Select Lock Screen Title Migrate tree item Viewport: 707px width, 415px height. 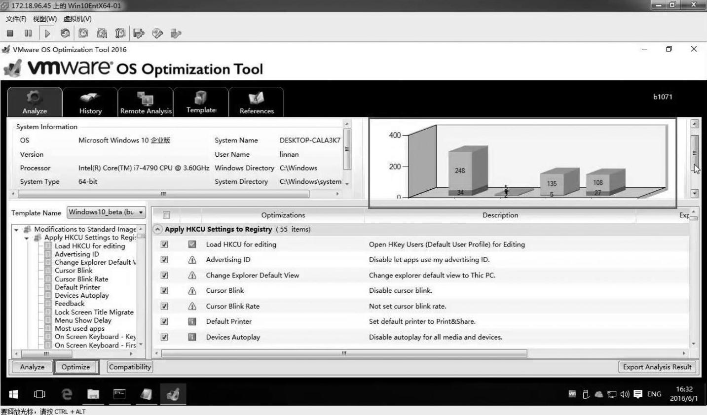[94, 312]
